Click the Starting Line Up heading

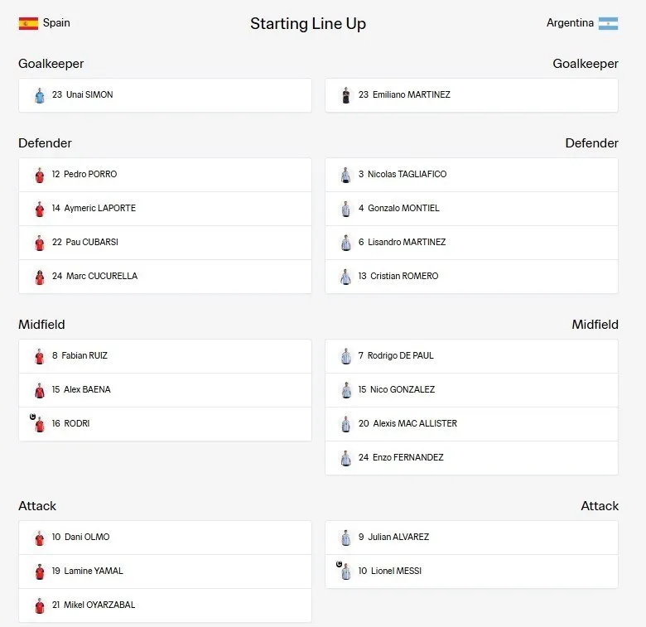(x=308, y=24)
